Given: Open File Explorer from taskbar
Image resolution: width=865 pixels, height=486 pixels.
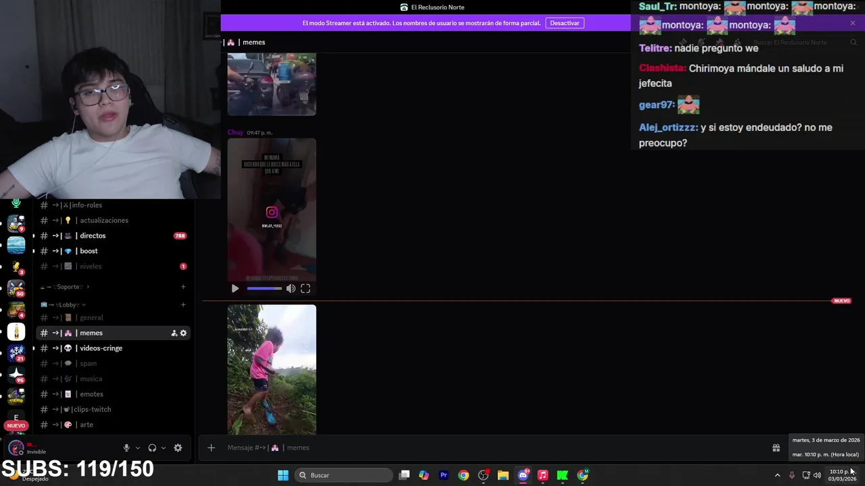Looking at the screenshot, I should coord(503,475).
